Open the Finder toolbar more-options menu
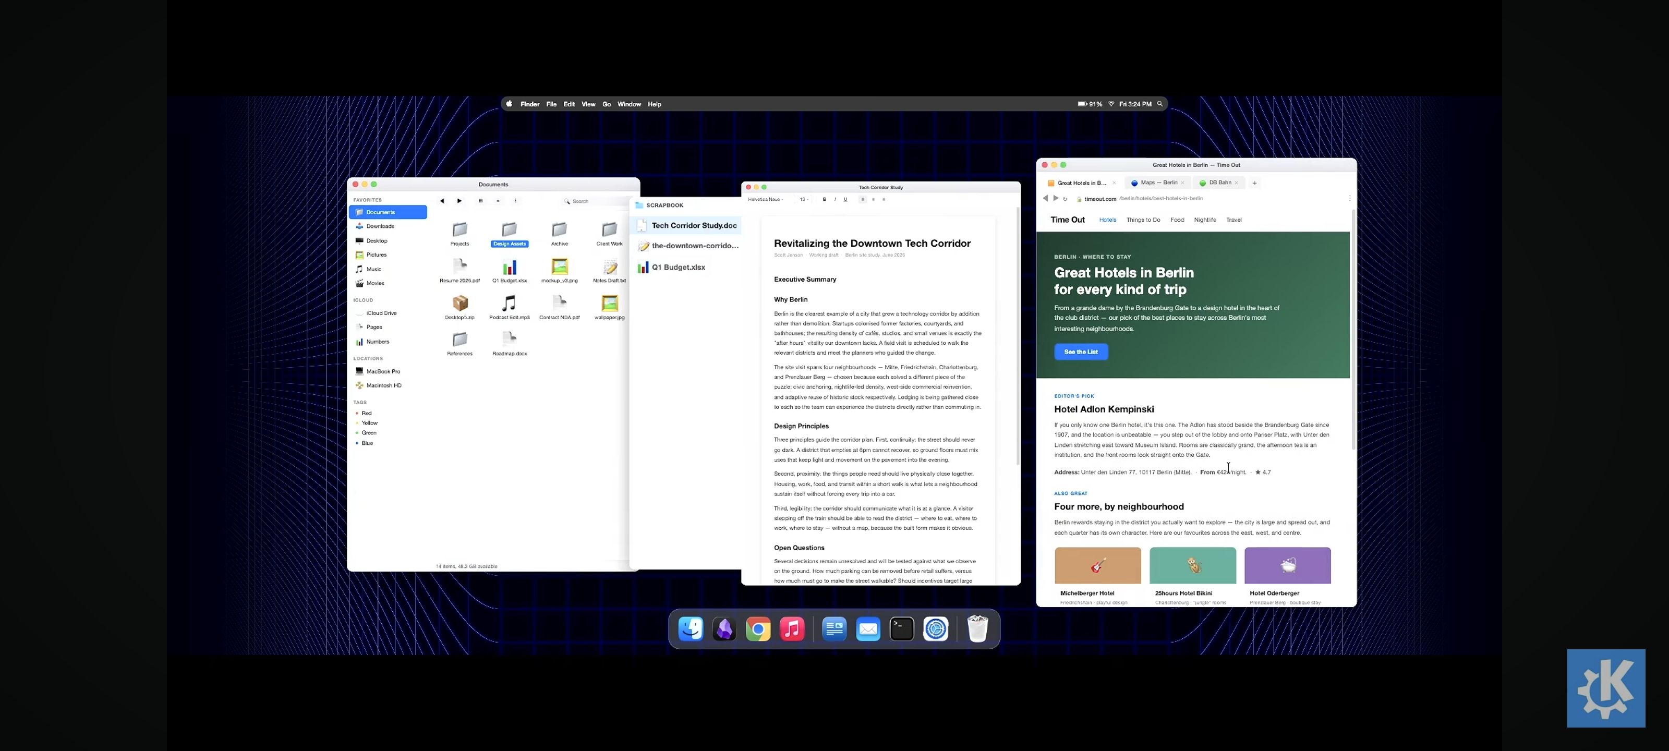Image resolution: width=1669 pixels, height=751 pixels. pyautogui.click(x=516, y=201)
